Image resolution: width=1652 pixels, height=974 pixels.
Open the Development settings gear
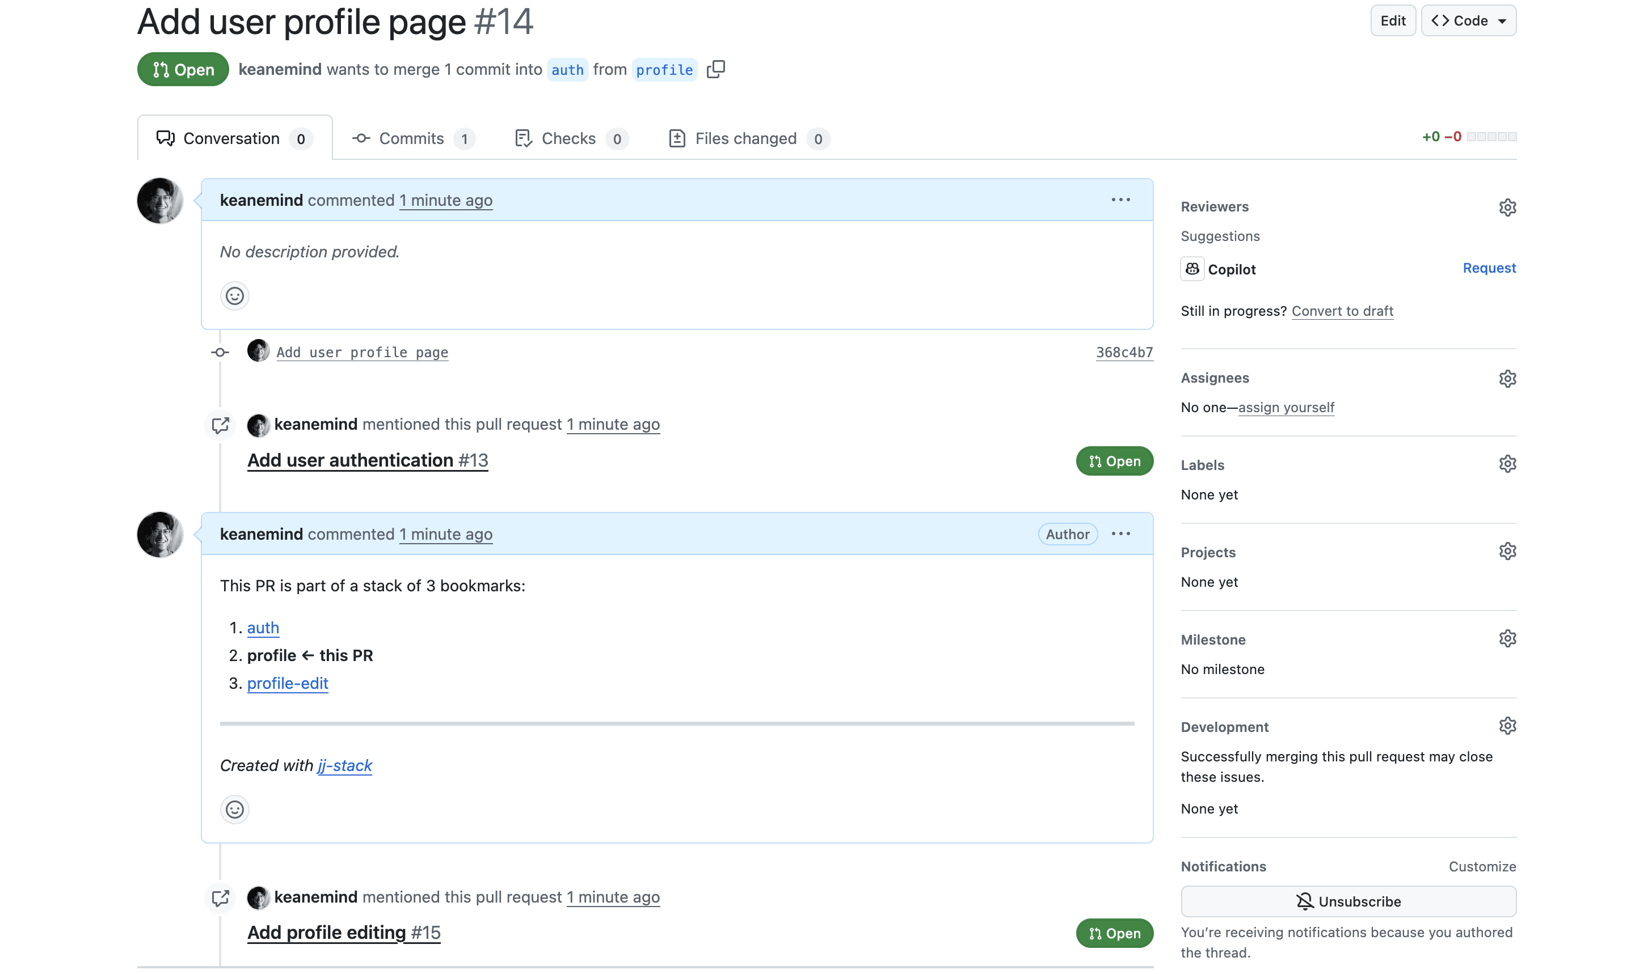[1507, 725]
